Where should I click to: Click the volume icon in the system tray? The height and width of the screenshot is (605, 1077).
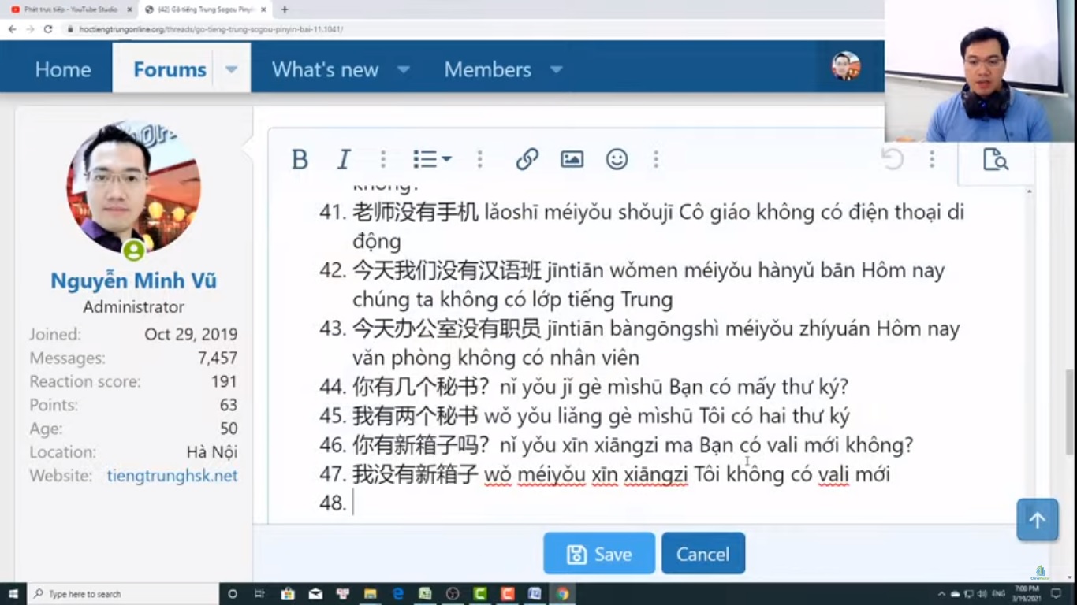tap(982, 594)
